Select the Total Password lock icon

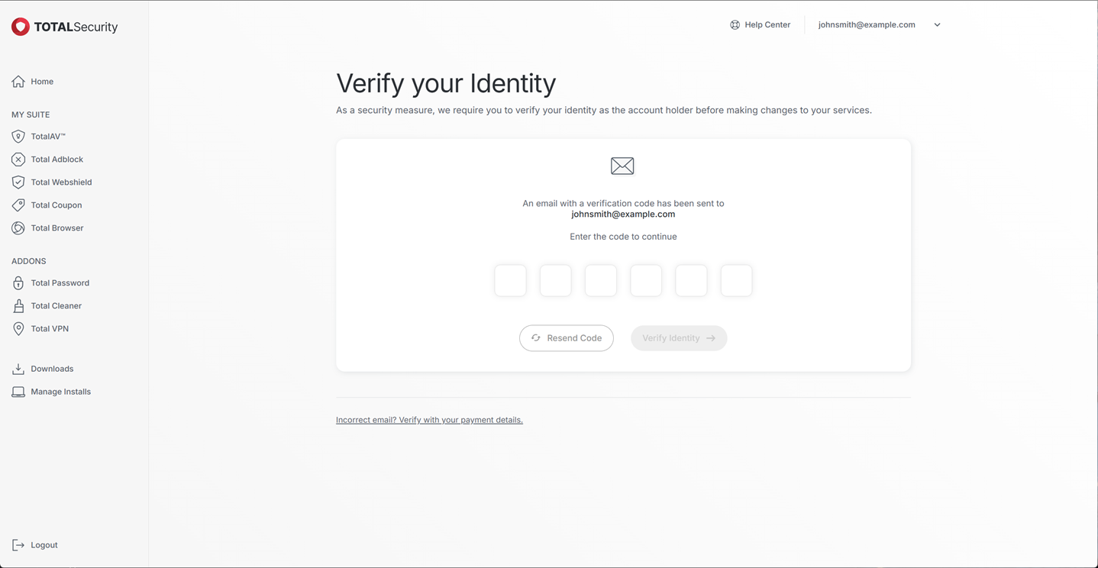pos(18,283)
